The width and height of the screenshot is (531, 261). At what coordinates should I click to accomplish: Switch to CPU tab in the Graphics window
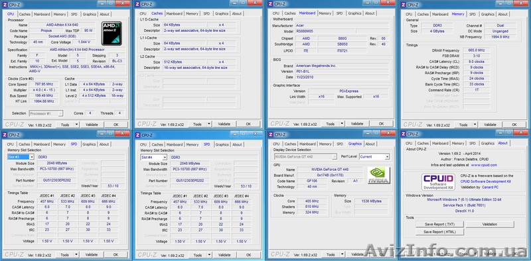click(x=276, y=144)
